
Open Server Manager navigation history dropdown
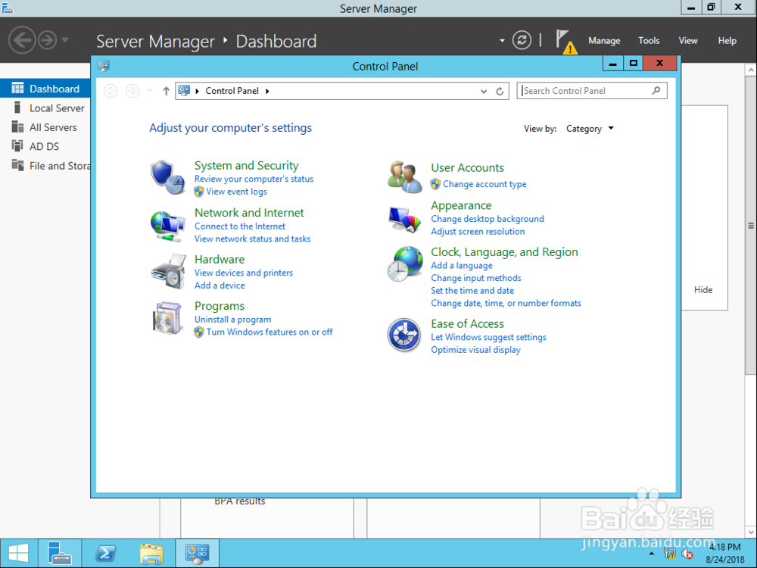tap(64, 40)
